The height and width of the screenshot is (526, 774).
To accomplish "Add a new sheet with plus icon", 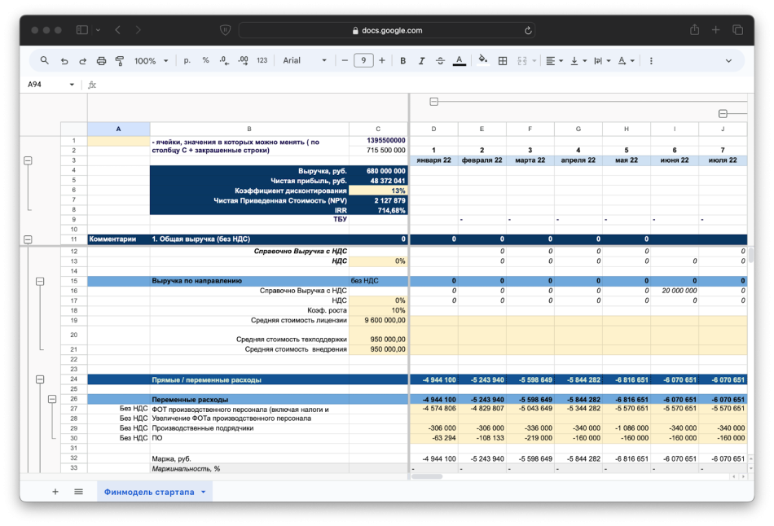I will click(55, 492).
